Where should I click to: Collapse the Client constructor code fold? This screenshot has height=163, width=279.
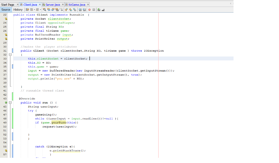[10, 55]
